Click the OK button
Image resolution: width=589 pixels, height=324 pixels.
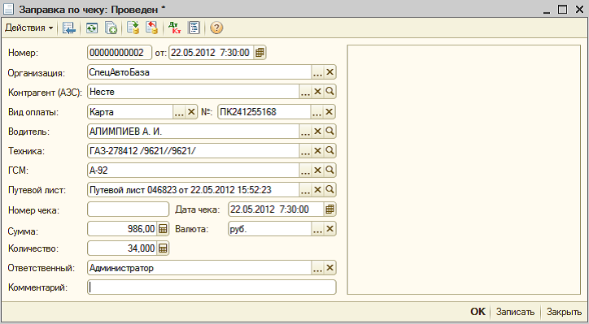tap(478, 312)
